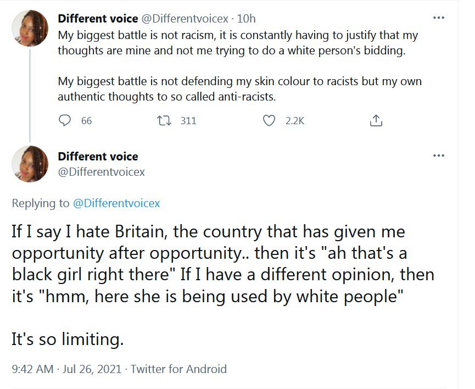Click @Differentvoicex handle in first tweet header
The width and height of the screenshot is (475, 389).
[x=189, y=19]
